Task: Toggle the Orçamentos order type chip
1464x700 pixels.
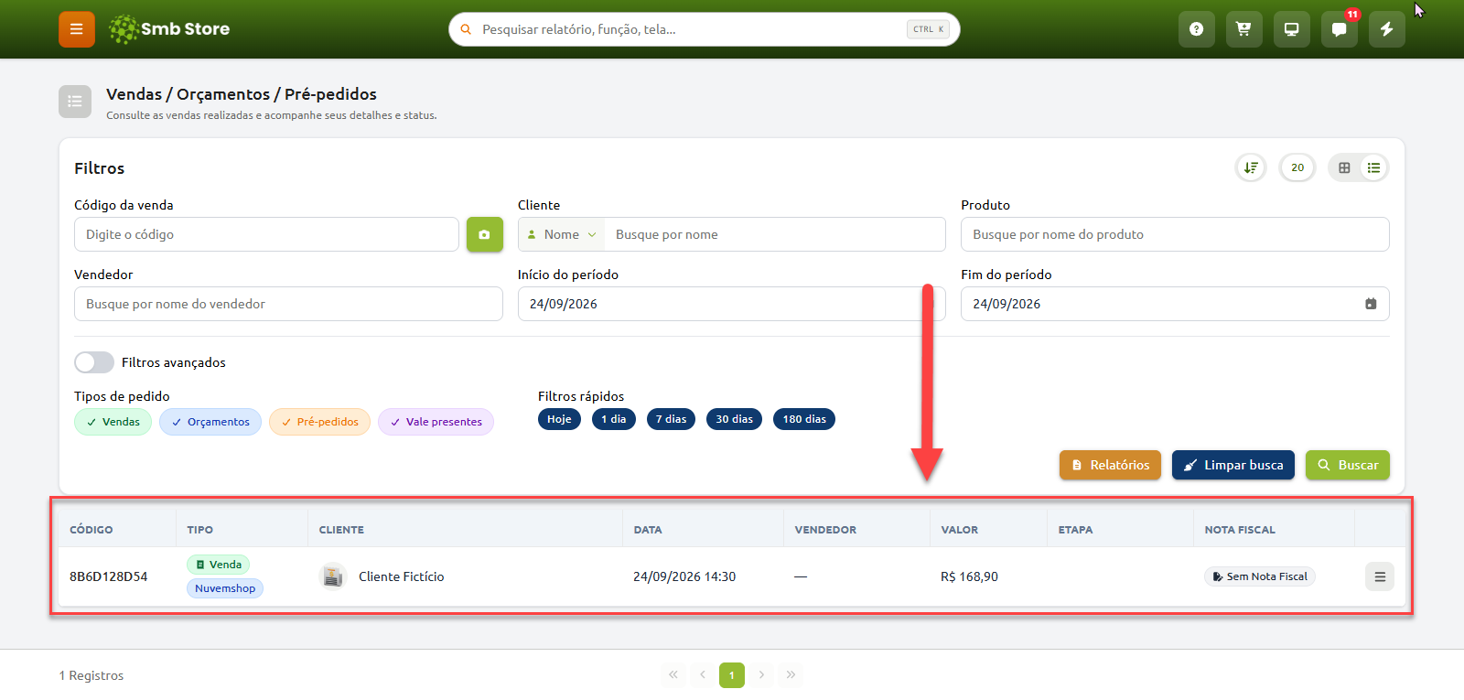Action: pyautogui.click(x=210, y=422)
